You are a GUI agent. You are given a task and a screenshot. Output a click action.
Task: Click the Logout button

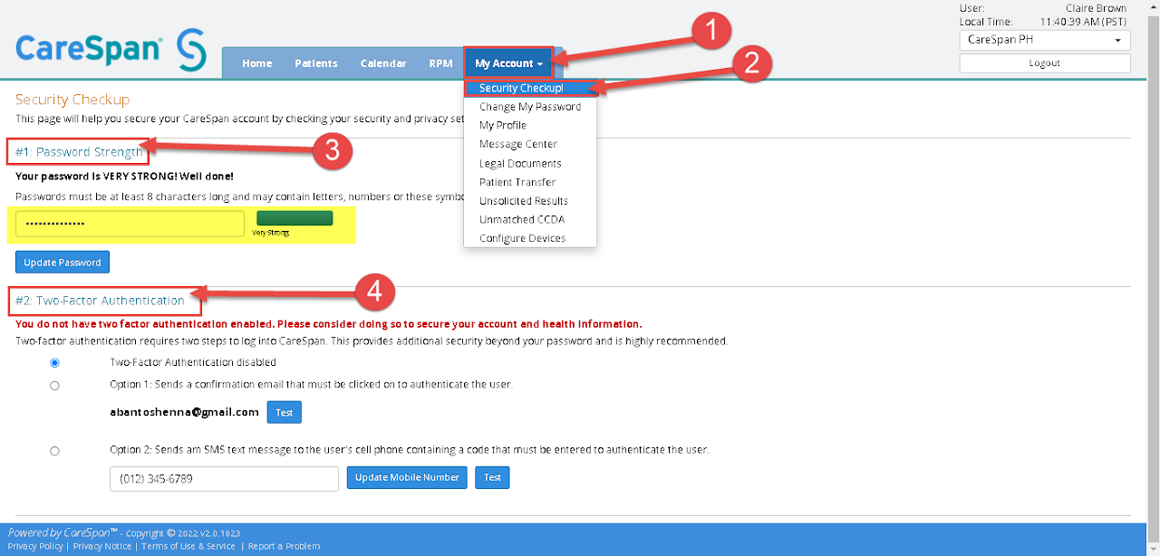tap(1045, 63)
